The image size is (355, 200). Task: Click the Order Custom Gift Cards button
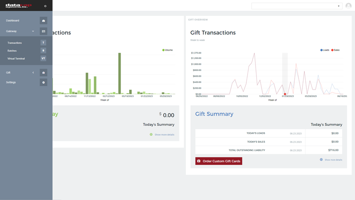(219, 161)
